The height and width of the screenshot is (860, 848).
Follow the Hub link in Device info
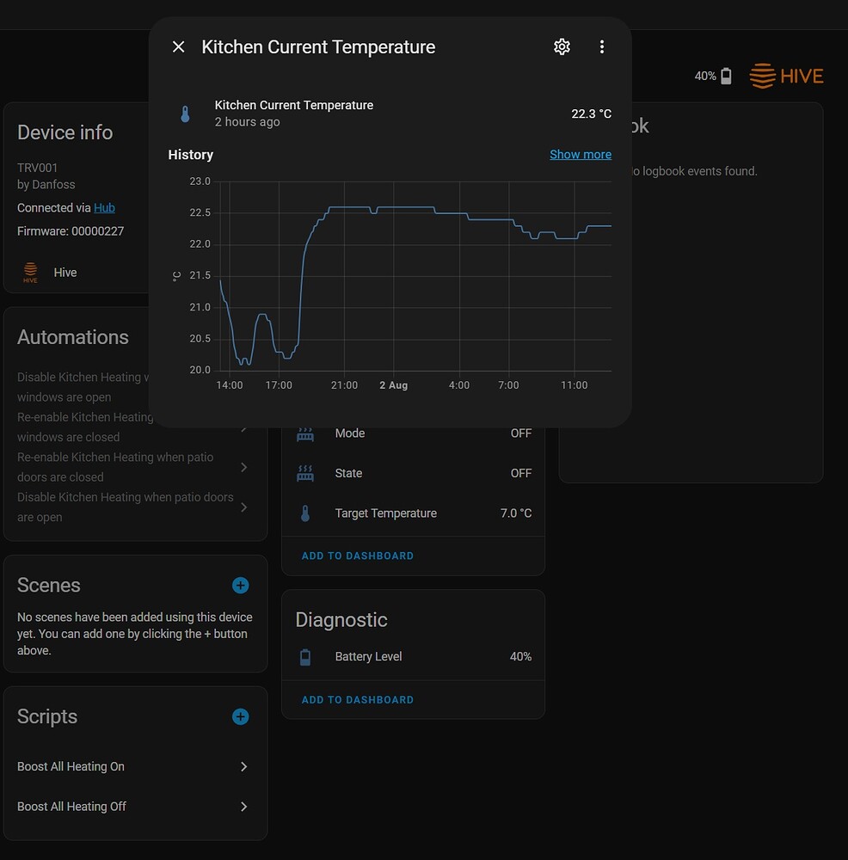tap(104, 207)
